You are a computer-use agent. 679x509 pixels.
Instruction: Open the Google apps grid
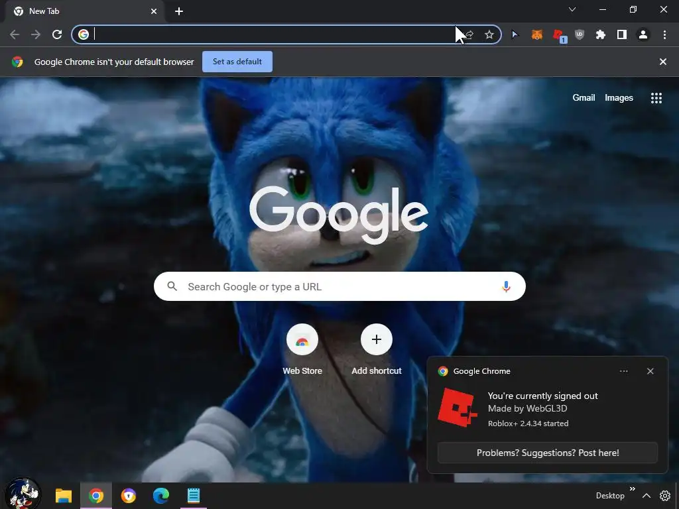(x=656, y=98)
